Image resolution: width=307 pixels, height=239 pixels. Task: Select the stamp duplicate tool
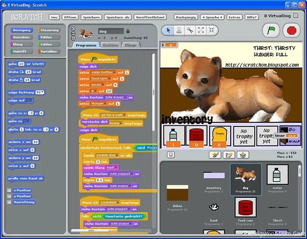[x=179, y=30]
